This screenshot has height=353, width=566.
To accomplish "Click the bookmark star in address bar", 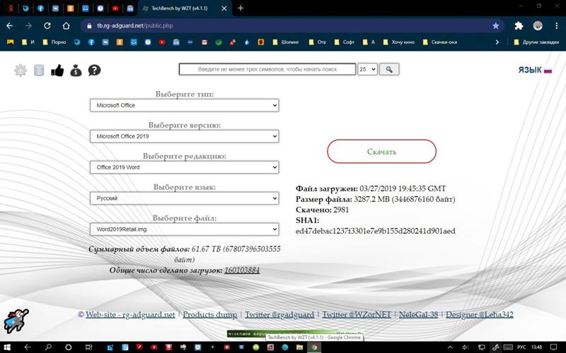I will (x=496, y=25).
